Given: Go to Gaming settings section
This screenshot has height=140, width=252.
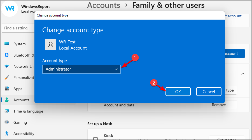Looking at the screenshot, I should [20, 122].
